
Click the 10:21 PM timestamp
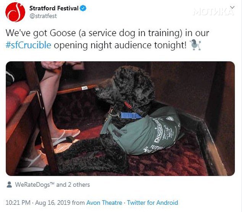(x=18, y=202)
